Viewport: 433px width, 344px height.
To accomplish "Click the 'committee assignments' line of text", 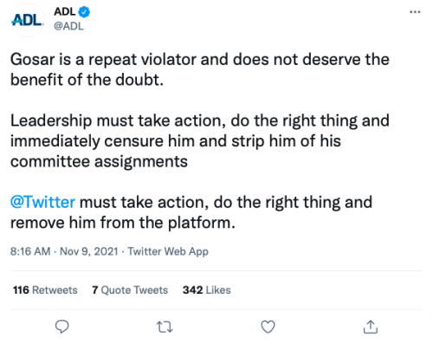I will tap(99, 161).
